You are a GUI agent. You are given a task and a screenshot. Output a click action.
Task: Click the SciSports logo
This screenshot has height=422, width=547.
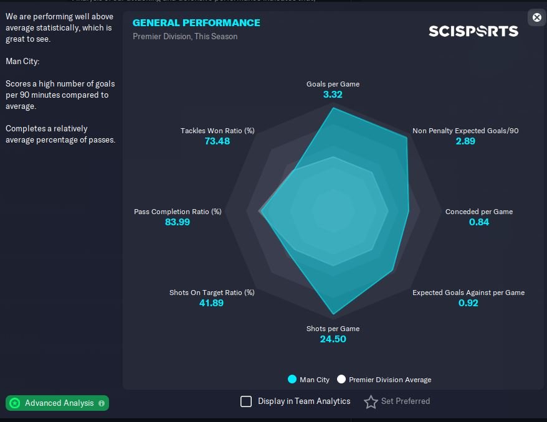pos(473,30)
